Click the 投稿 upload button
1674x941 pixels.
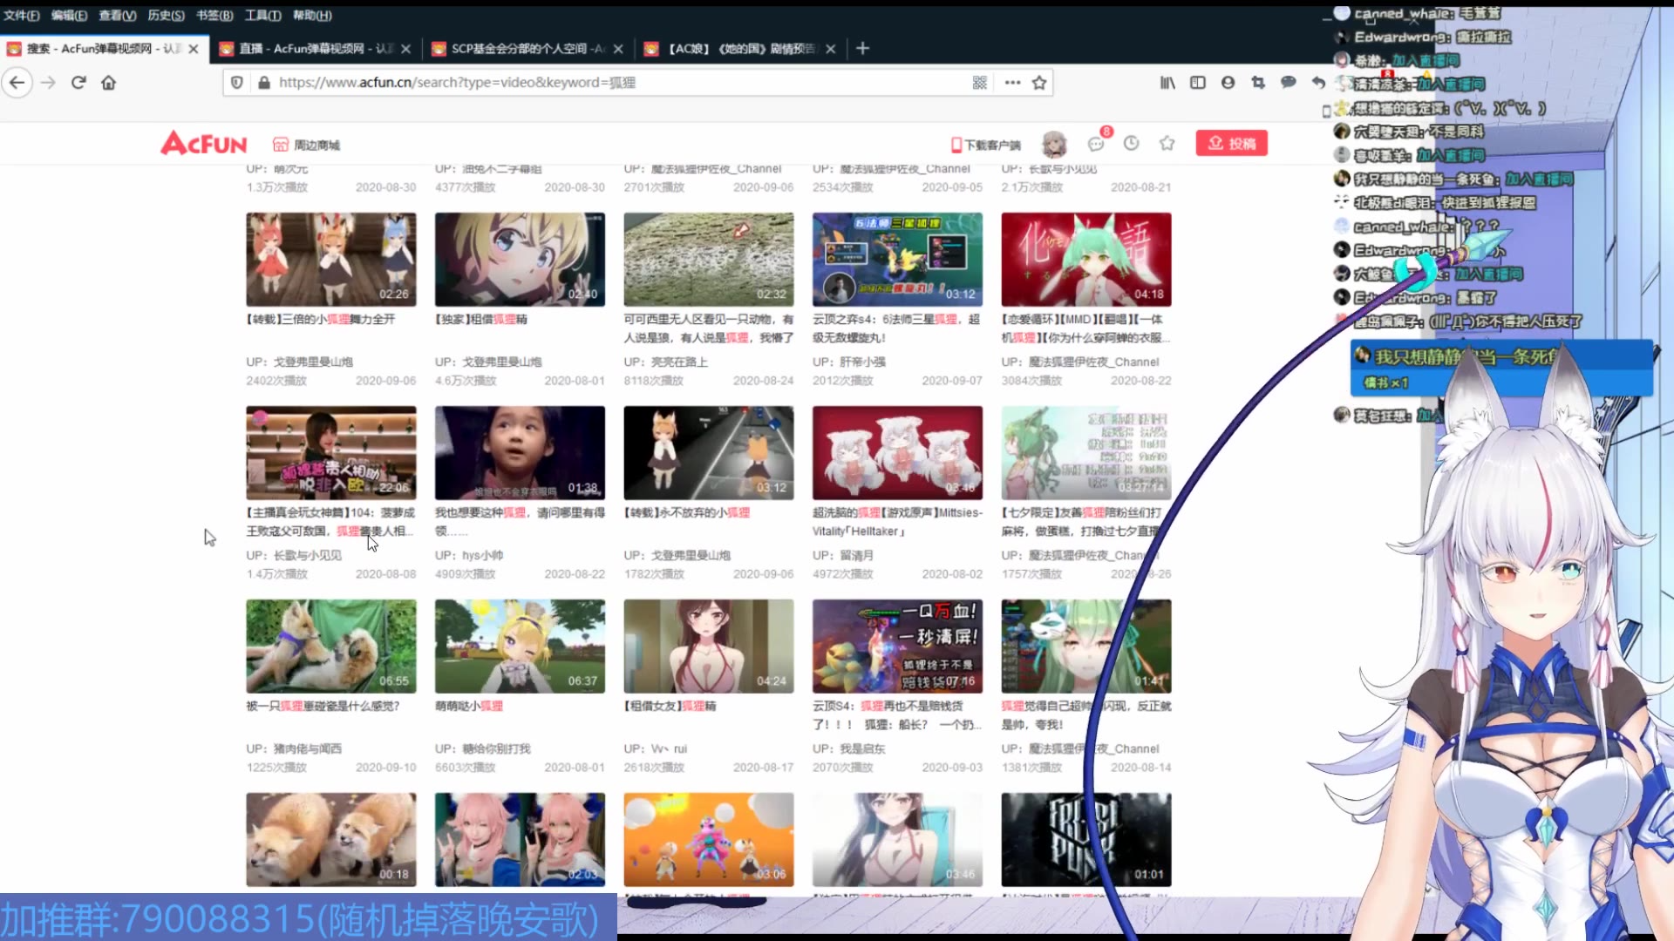point(1231,143)
